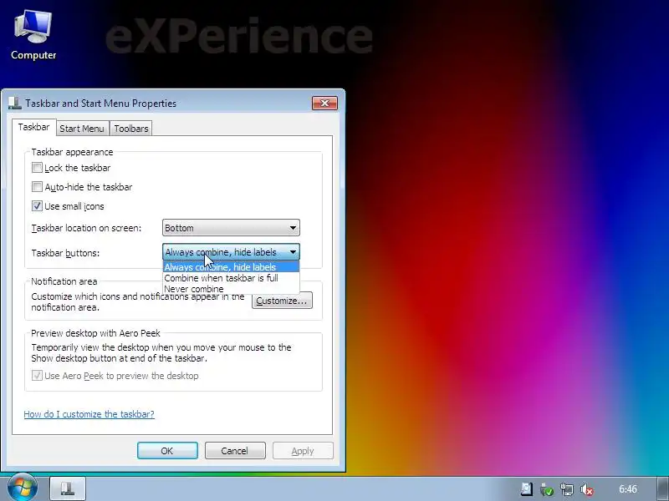
Task: Click the OK button
Action: (x=167, y=451)
